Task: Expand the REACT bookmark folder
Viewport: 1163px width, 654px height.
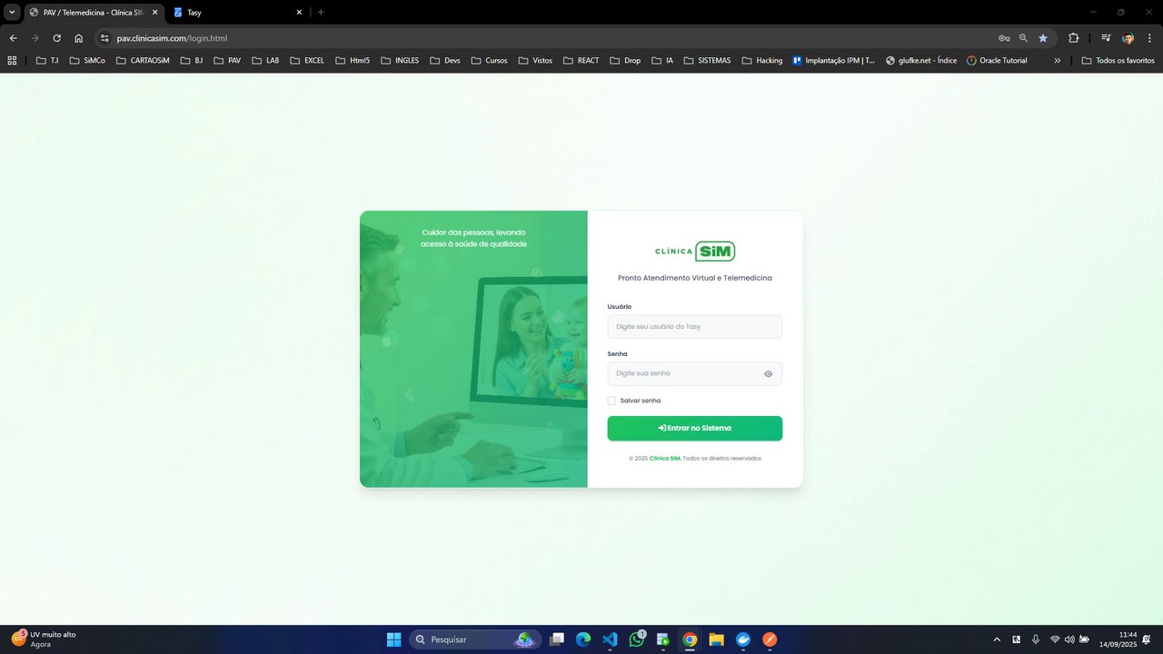Action: [580, 61]
